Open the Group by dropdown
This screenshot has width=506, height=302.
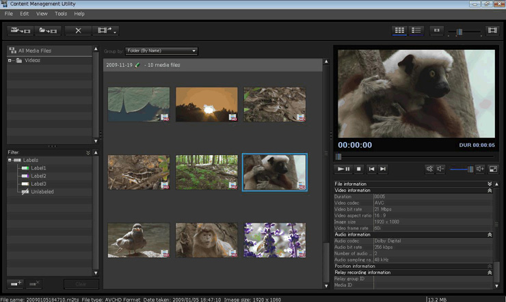[x=161, y=51]
